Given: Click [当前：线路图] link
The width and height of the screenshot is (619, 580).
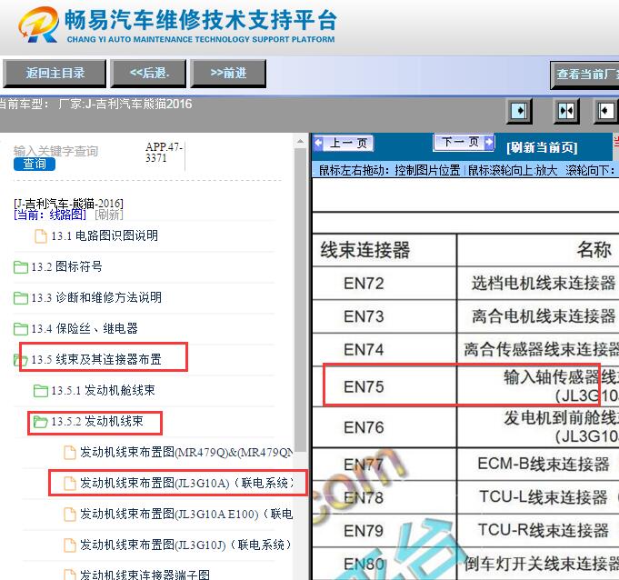Looking at the screenshot, I should [x=50, y=215].
